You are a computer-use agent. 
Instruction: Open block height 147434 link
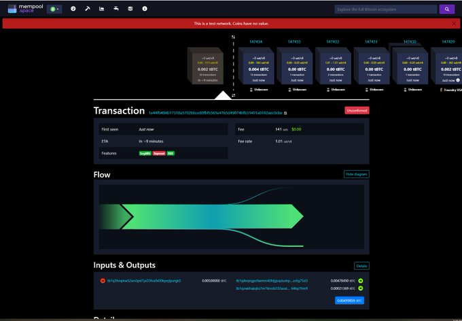(255, 42)
